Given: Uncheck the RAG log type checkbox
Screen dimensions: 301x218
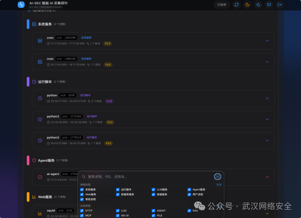Looking at the screenshot, I should 189,211.
